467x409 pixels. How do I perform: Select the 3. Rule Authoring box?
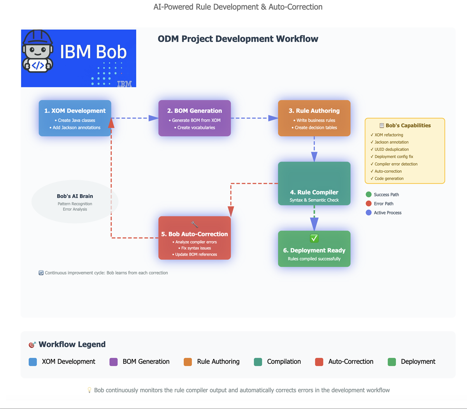click(x=314, y=118)
